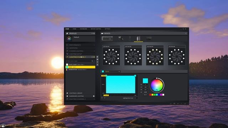Expand the CHASSIS LIGHTING section
This screenshot has height=128, width=228.
coord(81,51)
